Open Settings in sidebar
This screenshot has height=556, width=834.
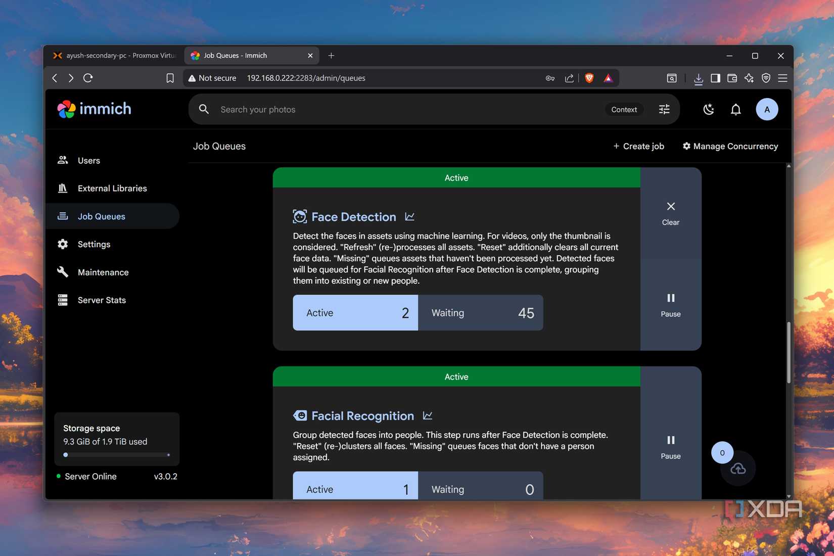pos(112,244)
